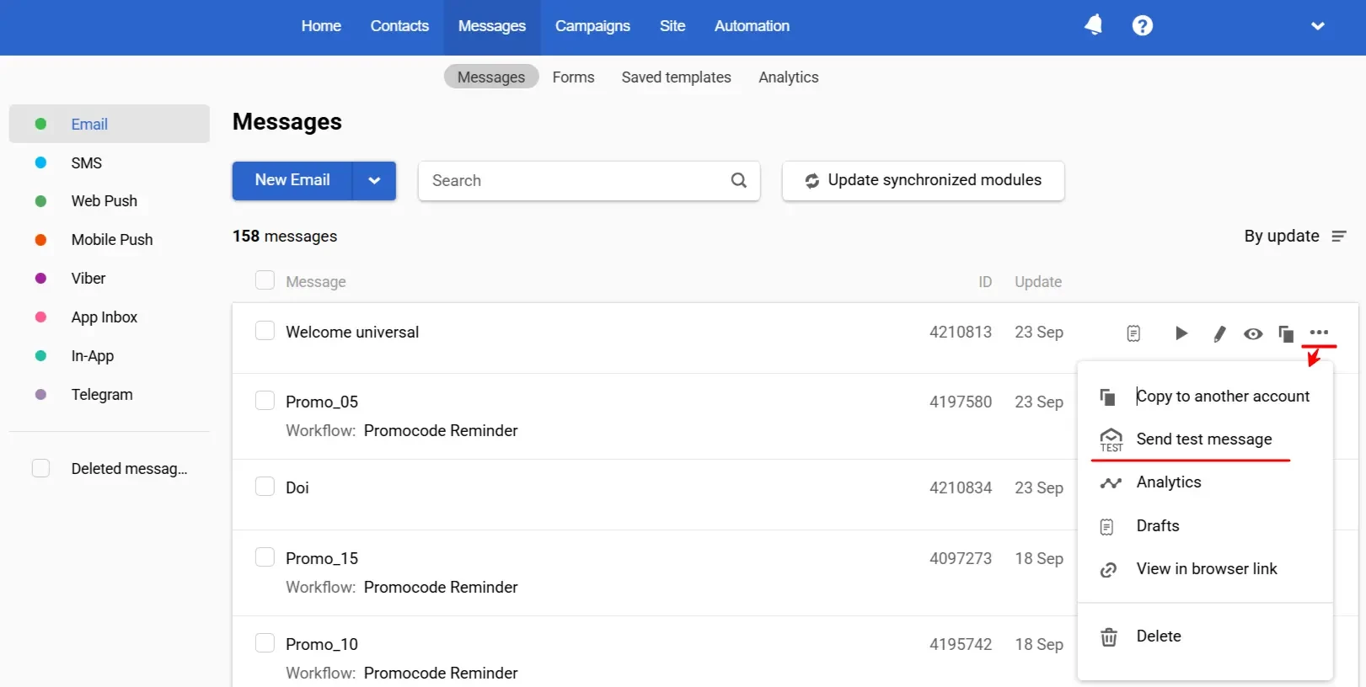Screen dimensions: 1366x687
Task: Click the drafts icon for Welcome universal
Action: pos(1133,333)
